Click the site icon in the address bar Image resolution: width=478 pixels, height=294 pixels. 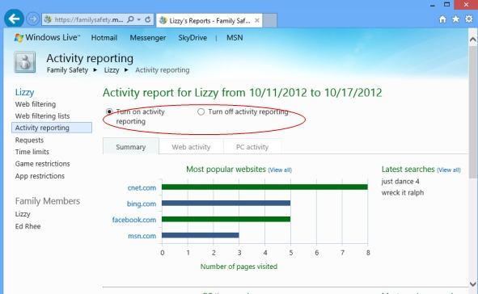[48, 19]
